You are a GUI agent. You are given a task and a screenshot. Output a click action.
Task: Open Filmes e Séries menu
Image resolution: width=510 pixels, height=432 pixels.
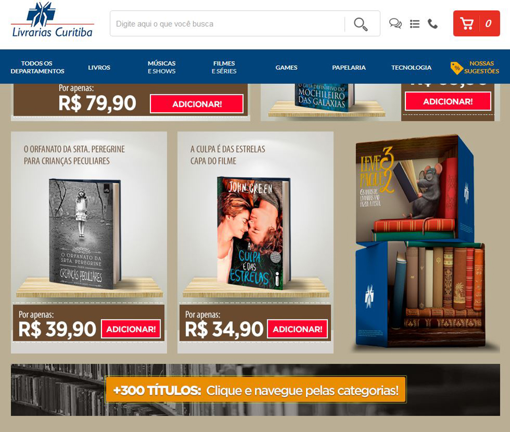pos(224,67)
